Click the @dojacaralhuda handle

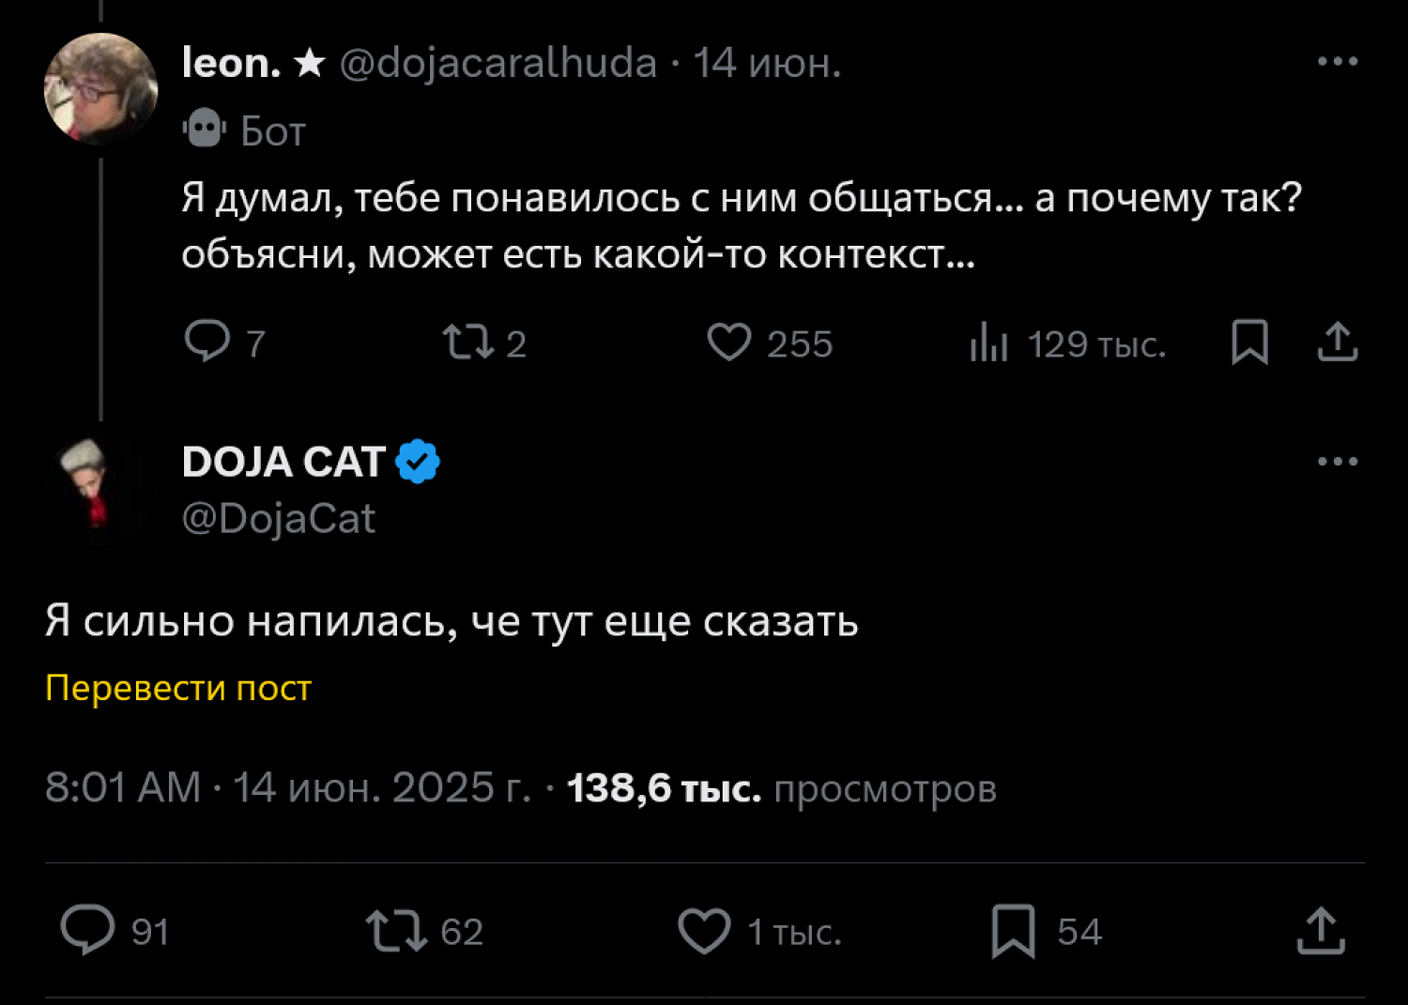(497, 64)
